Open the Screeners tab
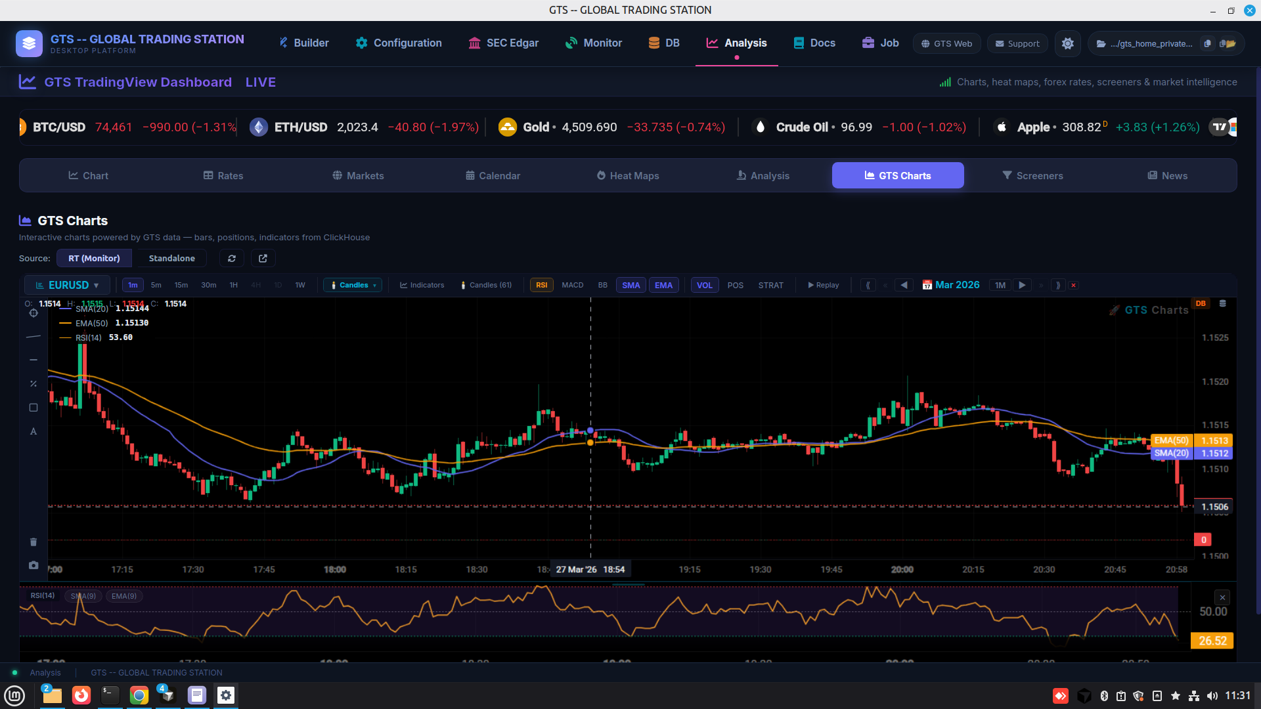 [x=1032, y=175]
